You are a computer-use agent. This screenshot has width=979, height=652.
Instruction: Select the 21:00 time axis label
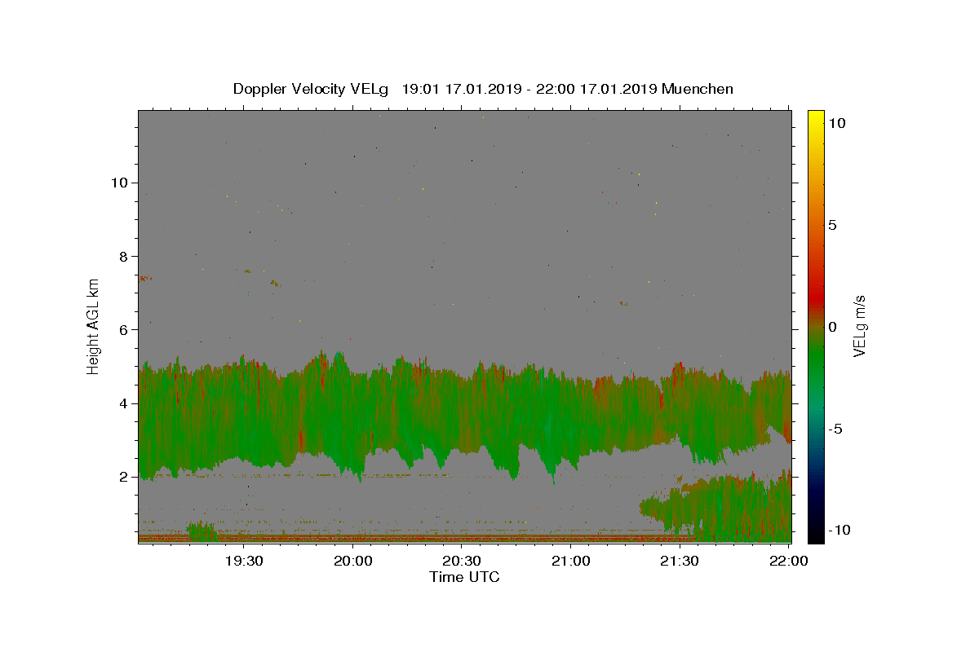(x=570, y=561)
